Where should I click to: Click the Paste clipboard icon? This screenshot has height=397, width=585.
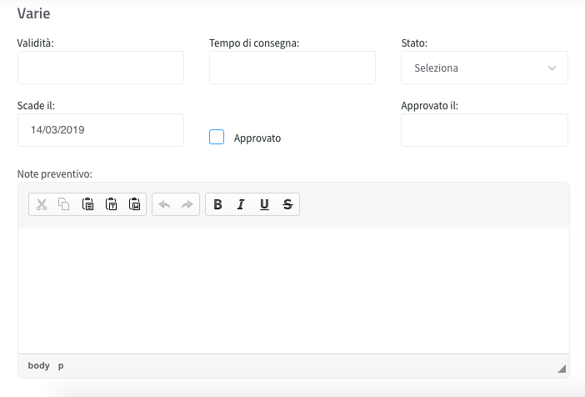87,204
